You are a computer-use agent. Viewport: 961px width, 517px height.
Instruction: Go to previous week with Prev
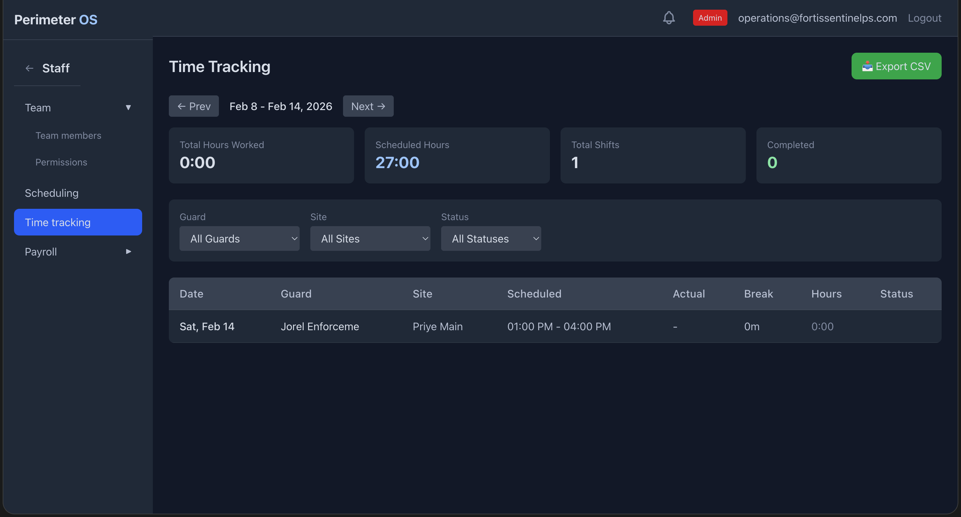(x=194, y=106)
